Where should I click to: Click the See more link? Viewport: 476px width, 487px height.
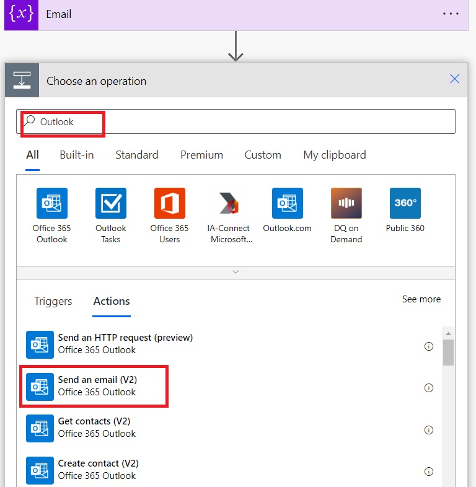(421, 299)
